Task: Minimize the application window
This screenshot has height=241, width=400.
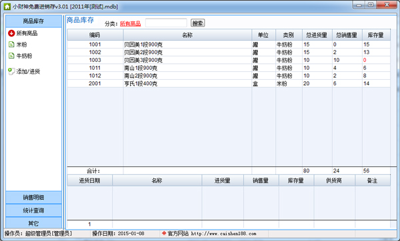Action: coord(359,5)
